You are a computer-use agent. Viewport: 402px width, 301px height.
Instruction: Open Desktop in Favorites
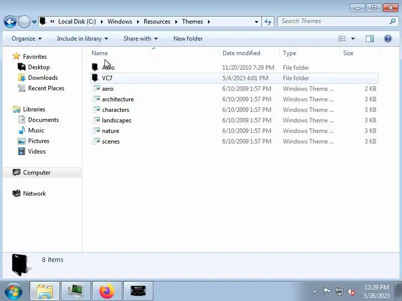pyautogui.click(x=39, y=67)
